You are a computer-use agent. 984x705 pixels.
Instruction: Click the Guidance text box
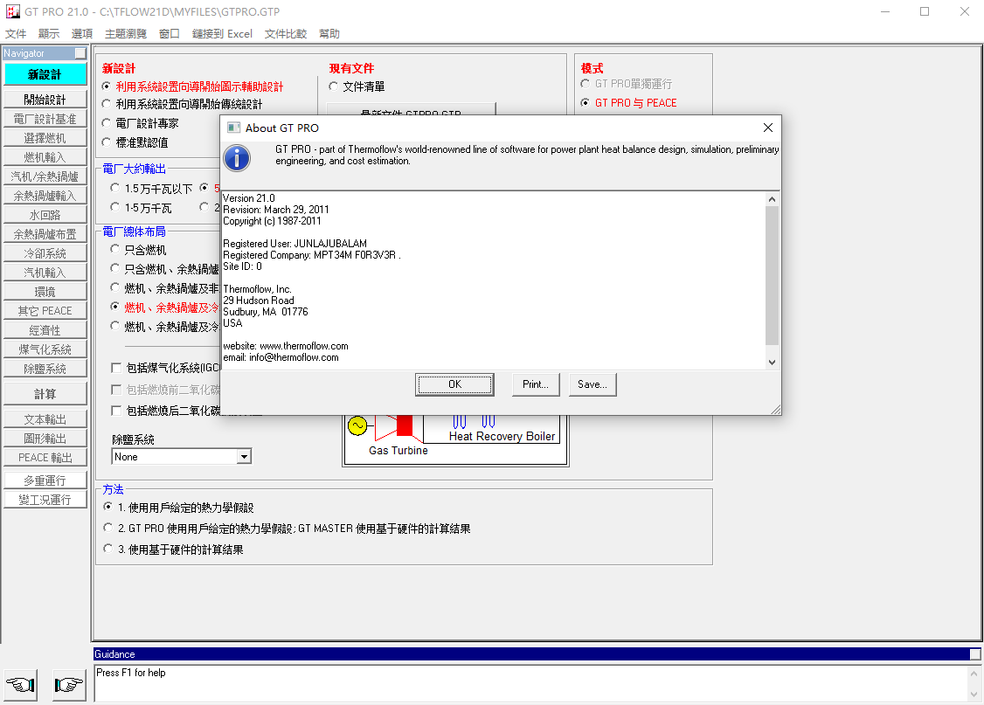tap(531, 683)
